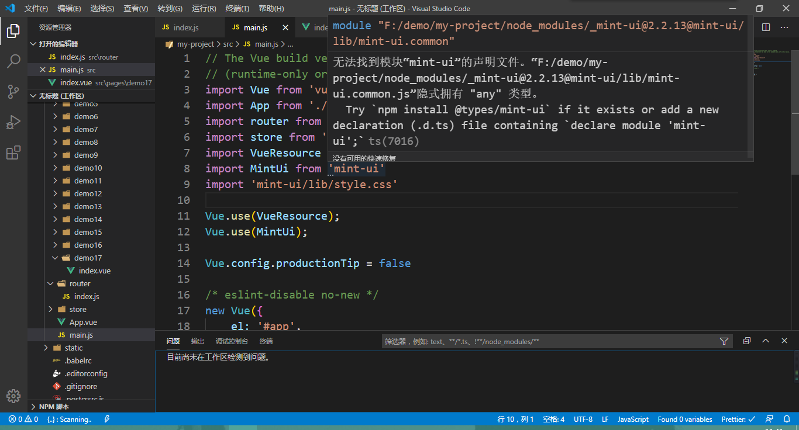799x430 pixels.
Task: Toggle errors and warnings count indicator
Action: (x=23, y=419)
